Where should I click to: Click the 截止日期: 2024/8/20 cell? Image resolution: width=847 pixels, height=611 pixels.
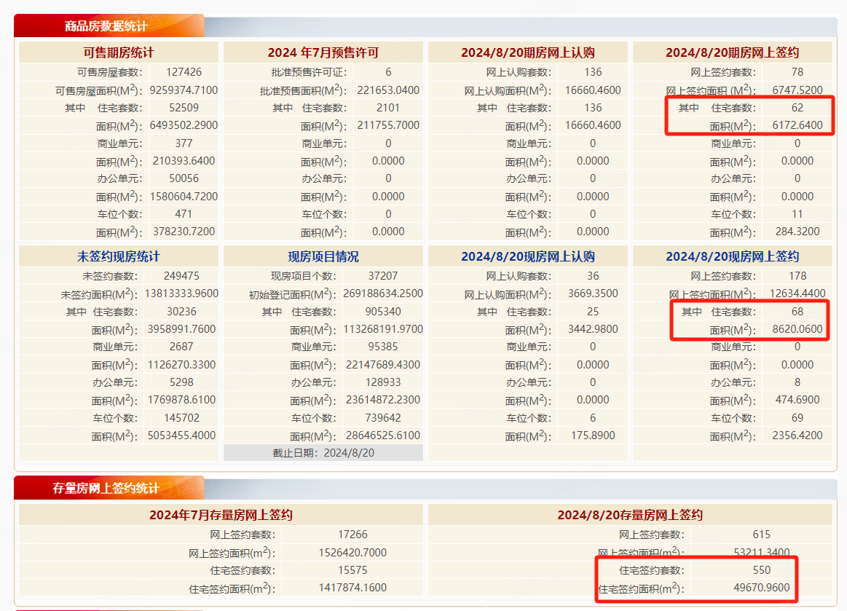[323, 452]
